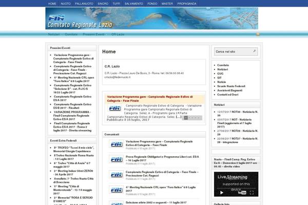Open the GUG sidebar link
The image size is (308, 205).
[220, 74]
